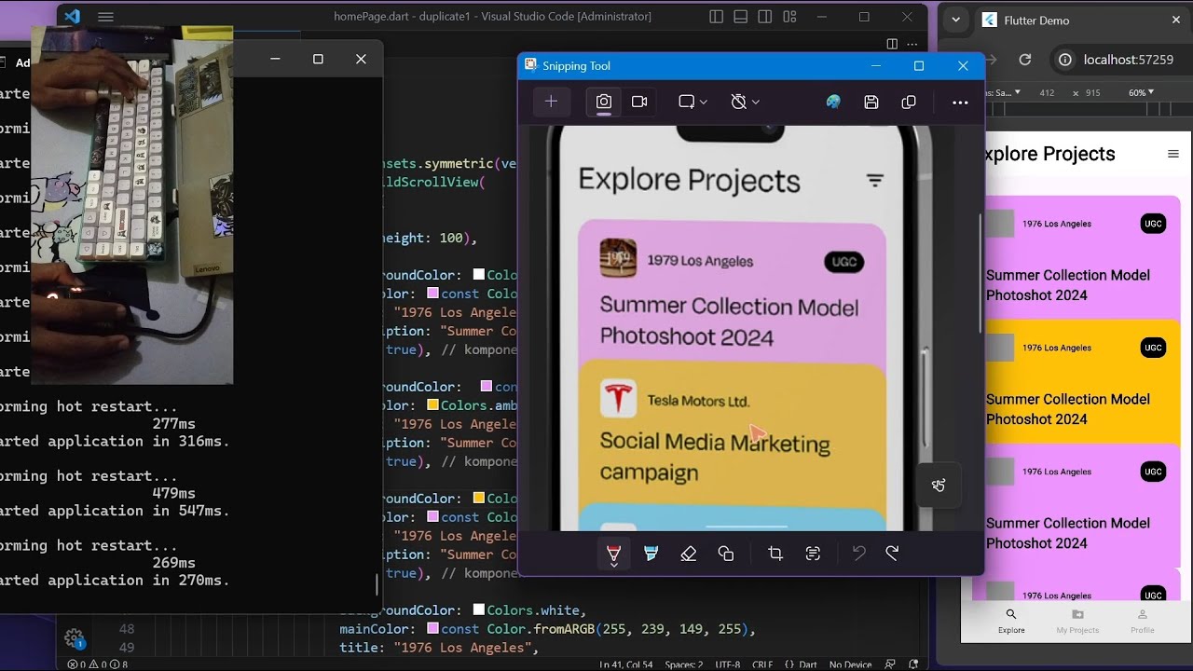Select the highlighter tool
Viewport: 1193px width, 671px height.
[x=651, y=554]
